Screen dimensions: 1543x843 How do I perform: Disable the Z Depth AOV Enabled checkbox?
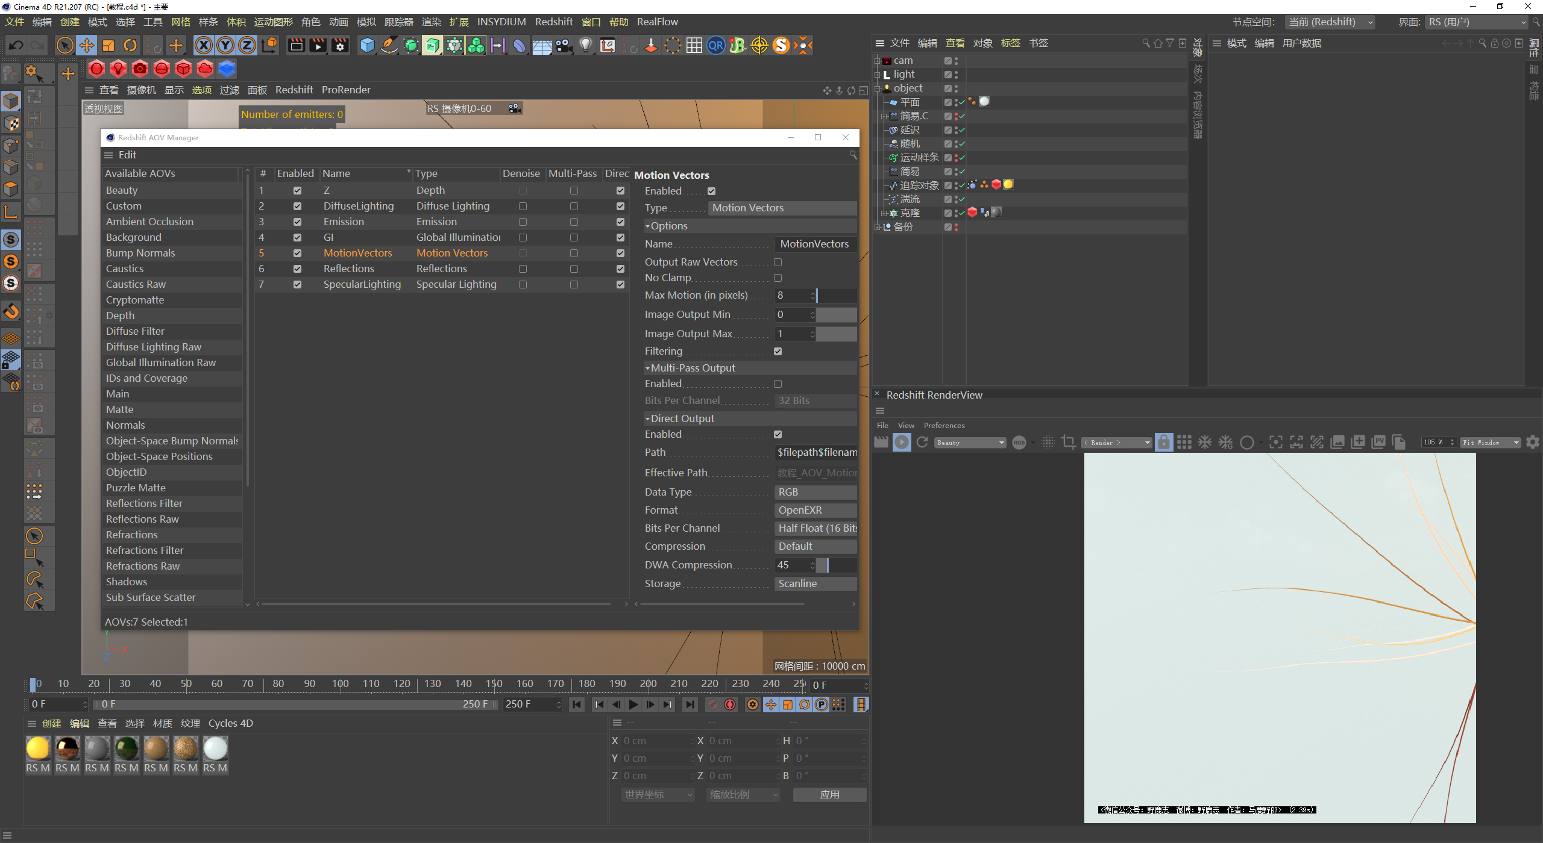(x=297, y=190)
